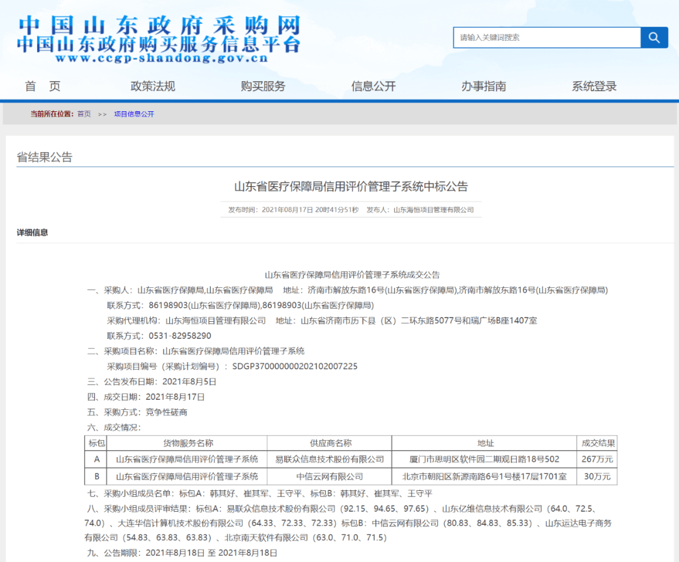679x562 pixels.
Task: Click the 发布时间 2021年08月17日 text
Action: click(x=294, y=210)
